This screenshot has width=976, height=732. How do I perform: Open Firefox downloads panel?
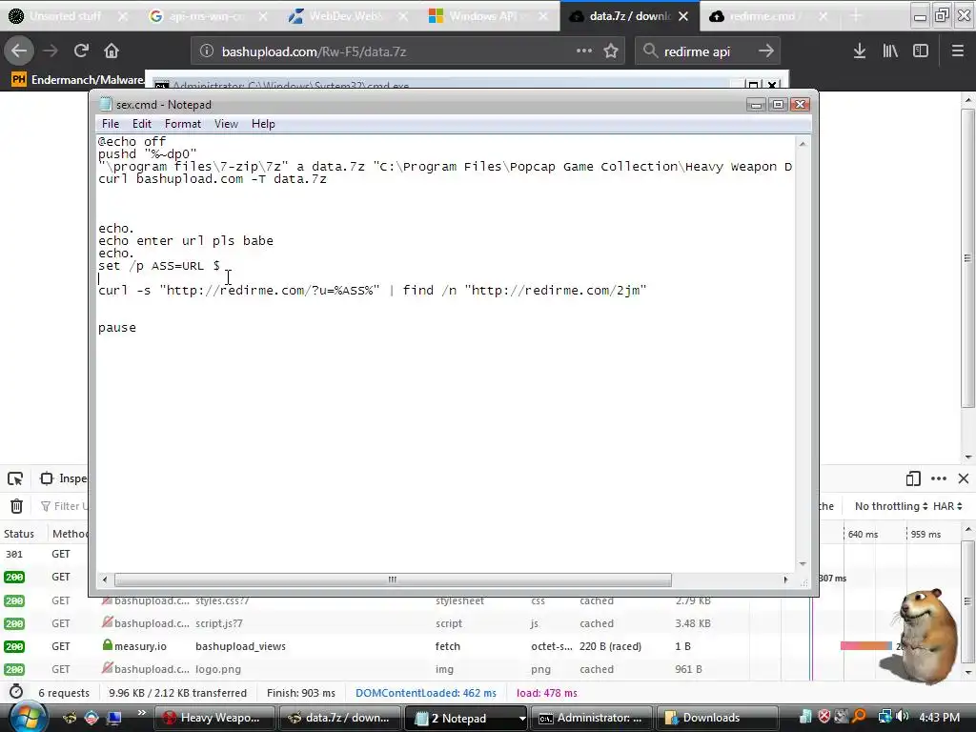(x=859, y=51)
